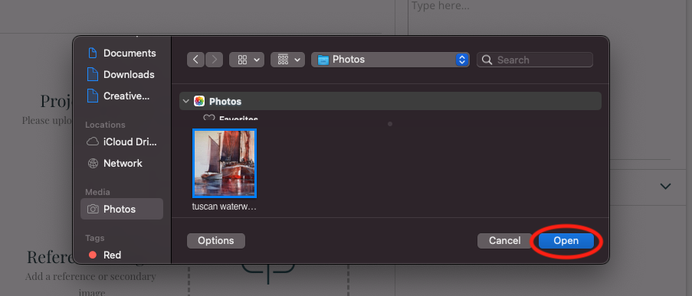
Task: Click the Documents file icon
Action: 92,54
